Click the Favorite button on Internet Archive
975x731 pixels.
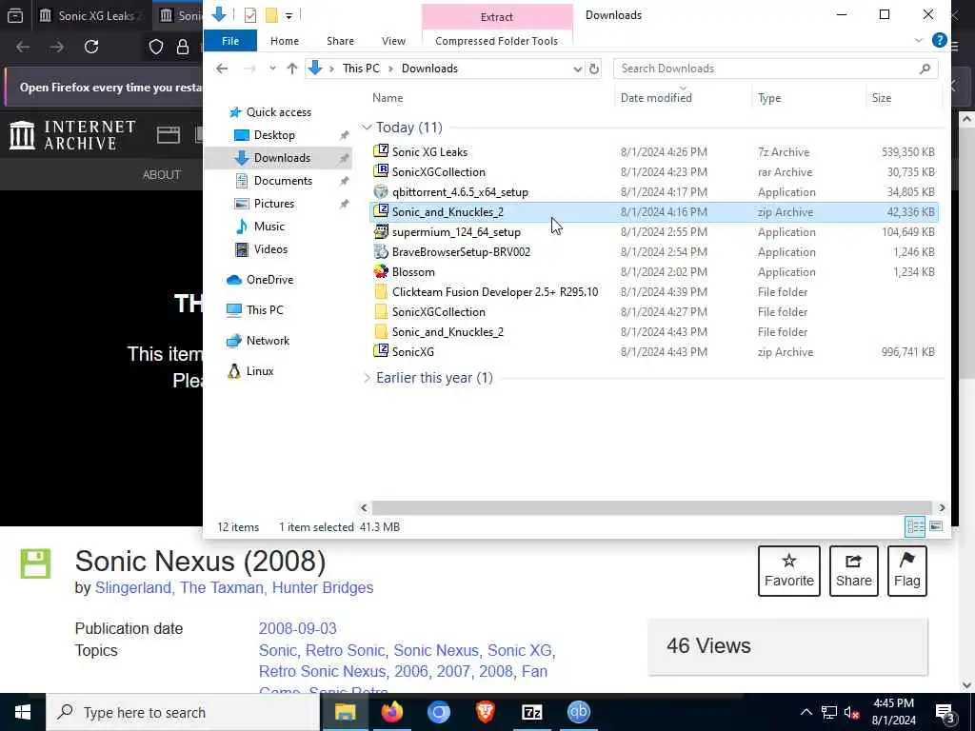pos(789,571)
